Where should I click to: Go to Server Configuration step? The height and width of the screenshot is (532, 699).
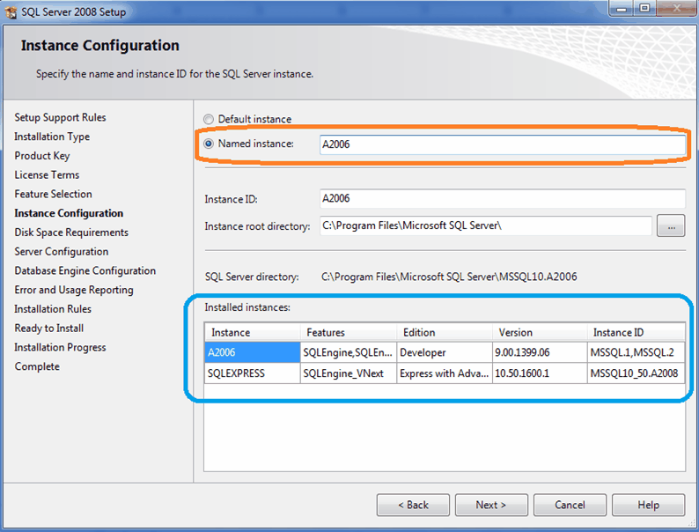pyautogui.click(x=62, y=252)
